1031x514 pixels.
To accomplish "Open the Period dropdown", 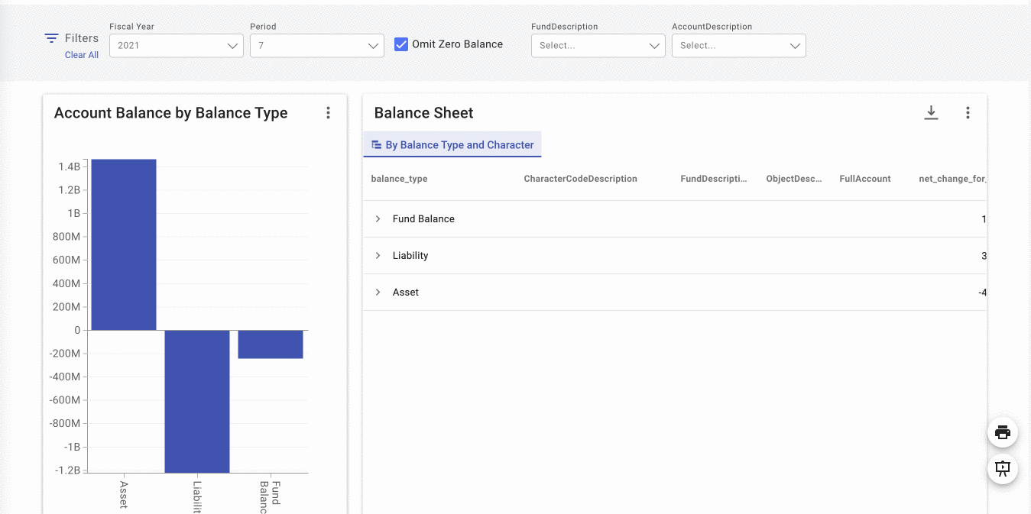I will [317, 46].
